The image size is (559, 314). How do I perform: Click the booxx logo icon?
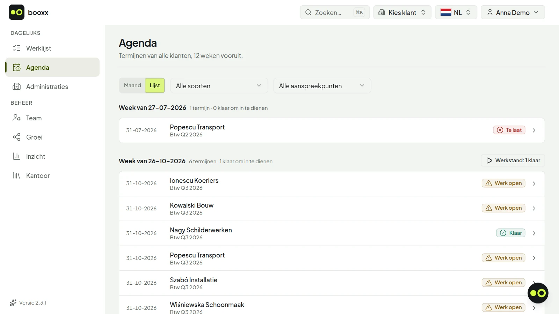coord(16,12)
